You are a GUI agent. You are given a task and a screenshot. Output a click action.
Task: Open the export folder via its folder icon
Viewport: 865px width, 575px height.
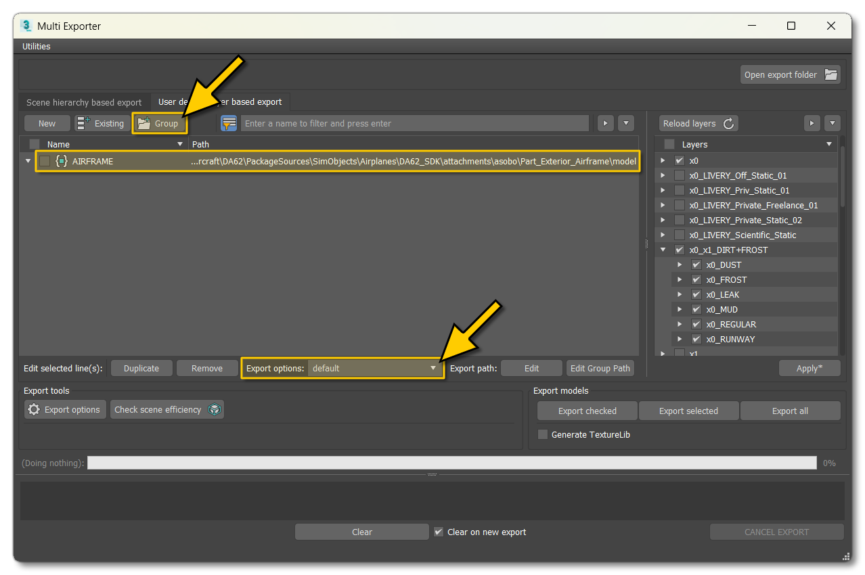[x=830, y=74]
